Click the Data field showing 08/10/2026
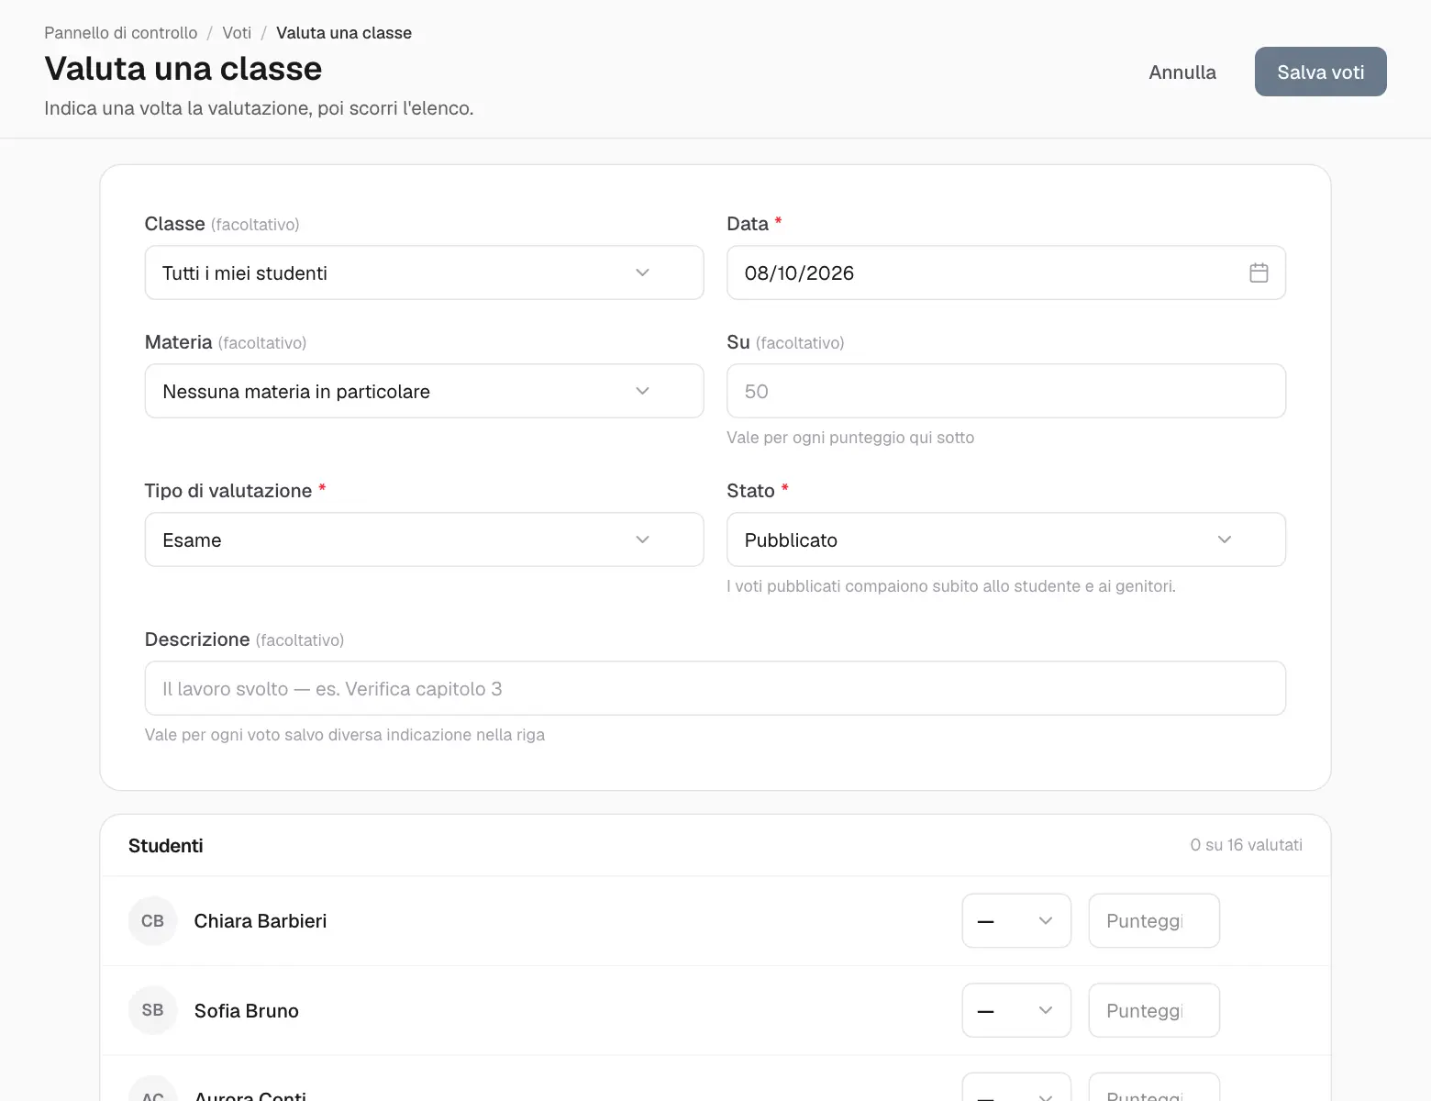The image size is (1431, 1101). click(x=1006, y=272)
